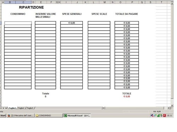Click the € 0,00 cell under SPESE GENERALI
The image size is (177, 132).
tap(72, 23)
